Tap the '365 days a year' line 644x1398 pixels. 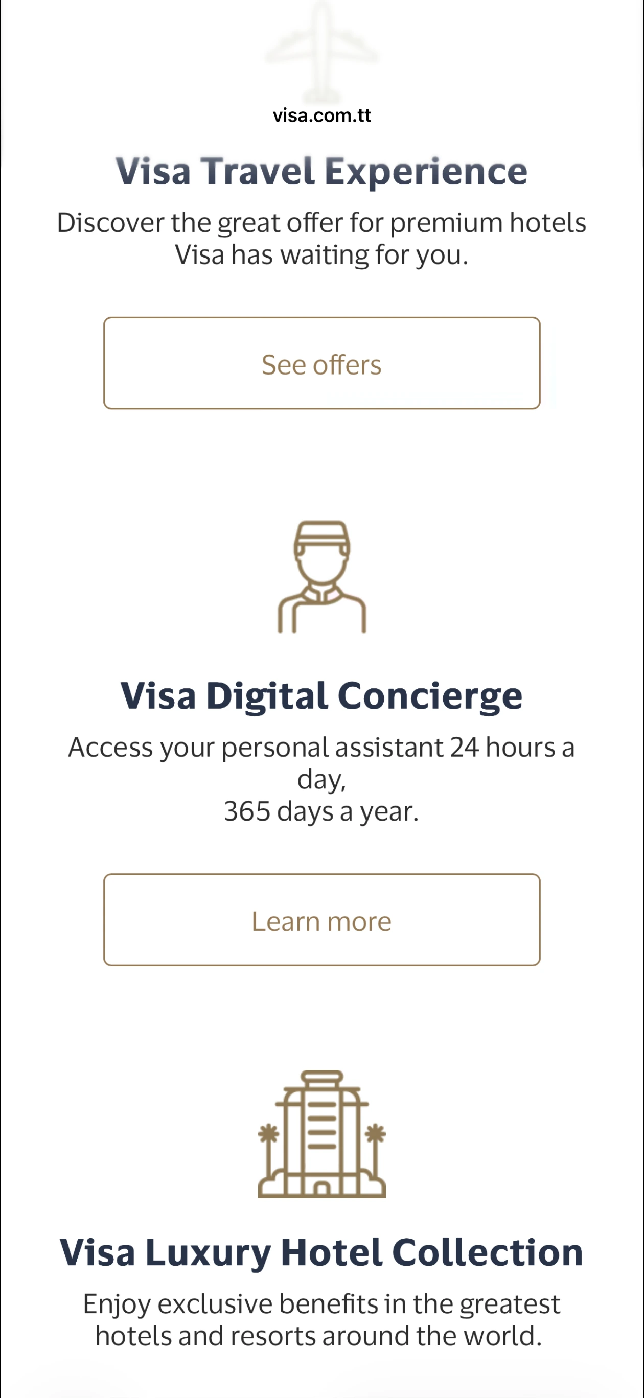pos(321,812)
